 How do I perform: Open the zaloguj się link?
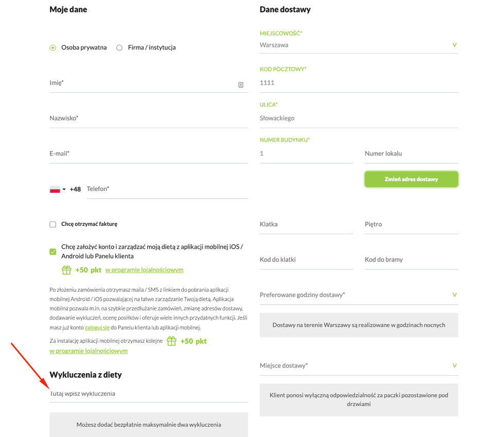point(97,327)
